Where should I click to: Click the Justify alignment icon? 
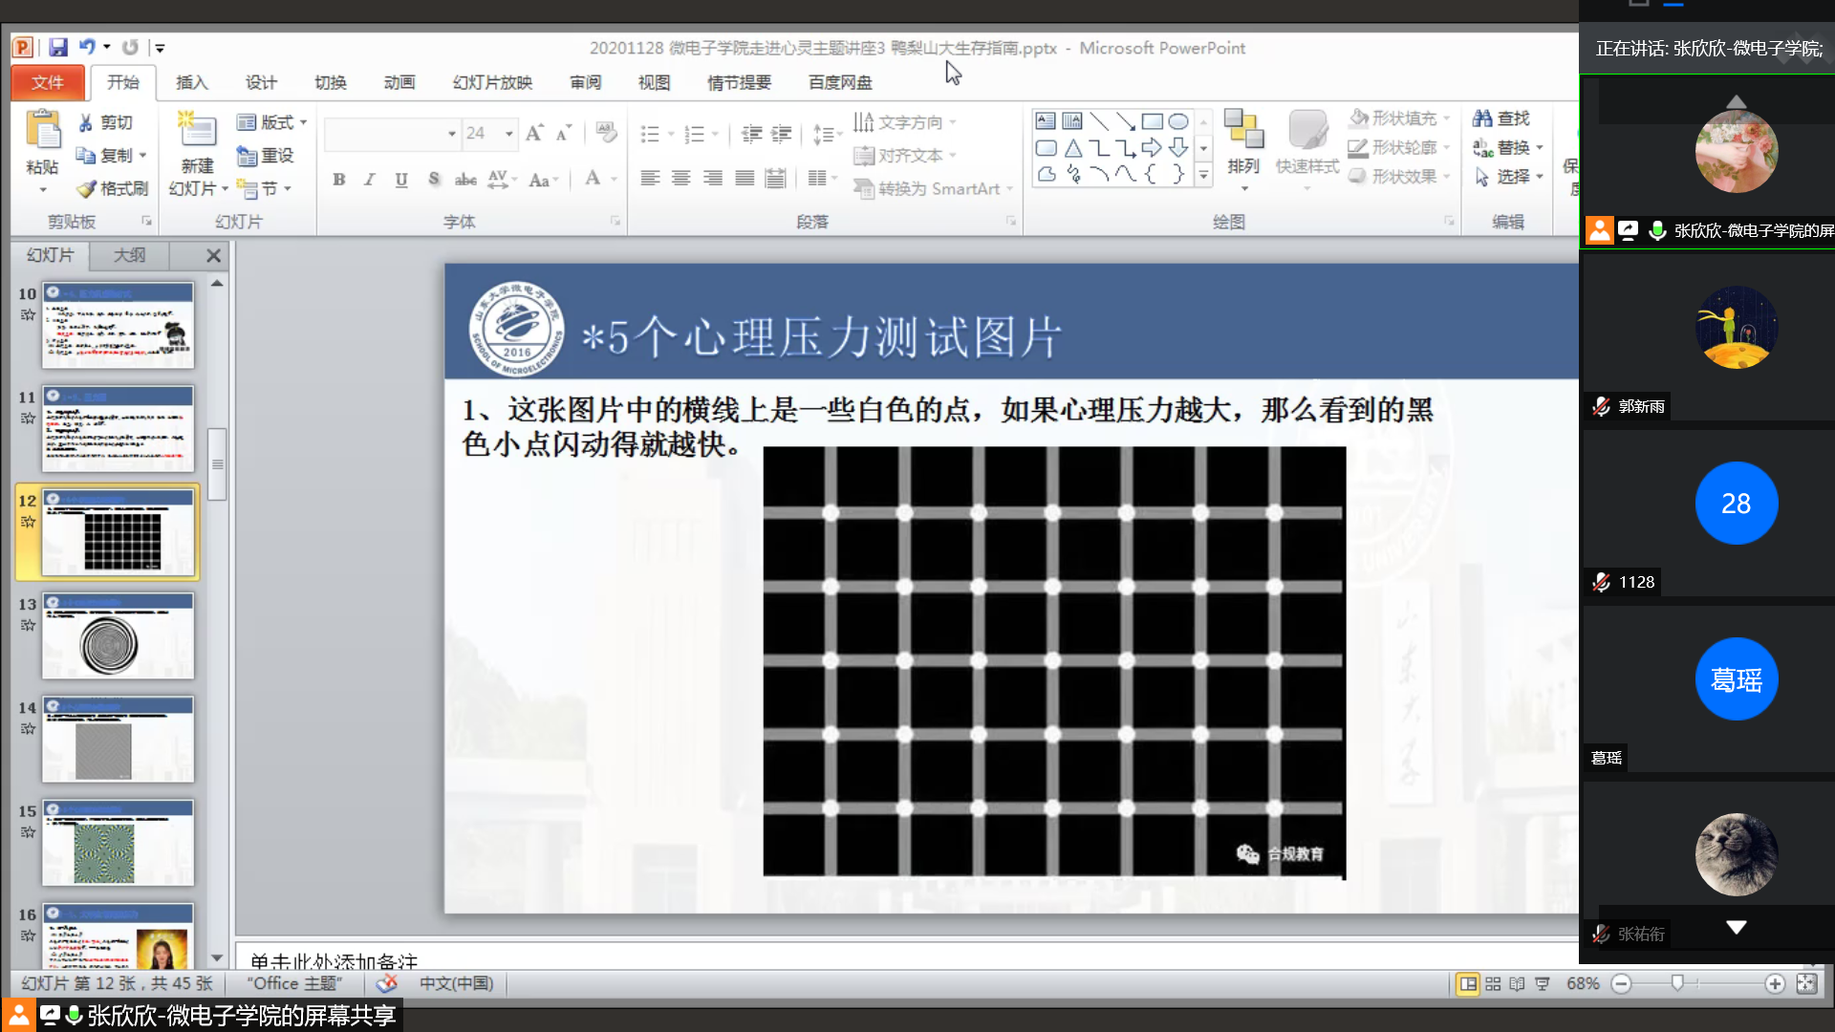pos(745,179)
